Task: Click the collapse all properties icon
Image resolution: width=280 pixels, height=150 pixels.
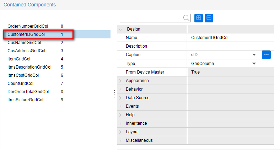Action: (x=209, y=18)
